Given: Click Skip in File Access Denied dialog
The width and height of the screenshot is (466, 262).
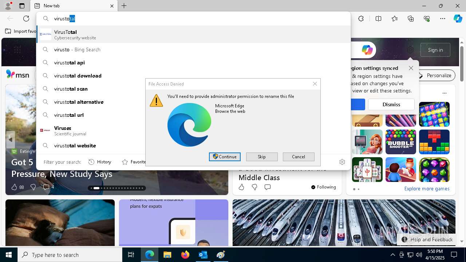Looking at the screenshot, I should [x=262, y=157].
